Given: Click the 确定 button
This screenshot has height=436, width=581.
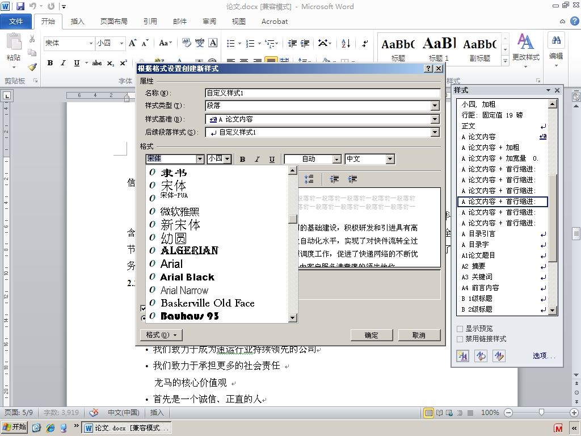Looking at the screenshot, I should tap(372, 335).
